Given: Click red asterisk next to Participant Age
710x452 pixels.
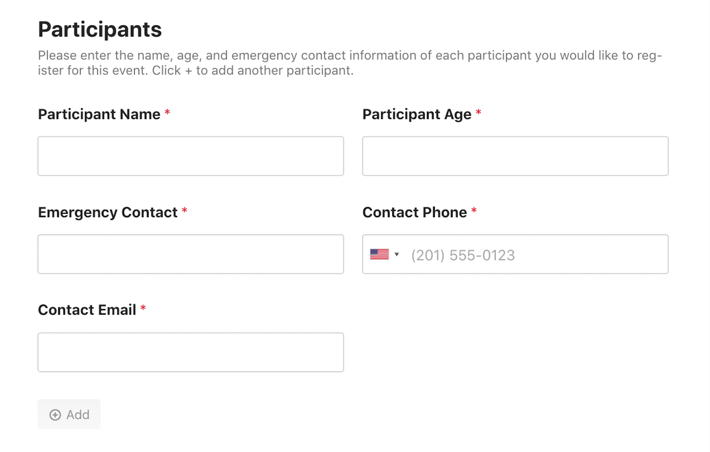Looking at the screenshot, I should coord(478,112).
